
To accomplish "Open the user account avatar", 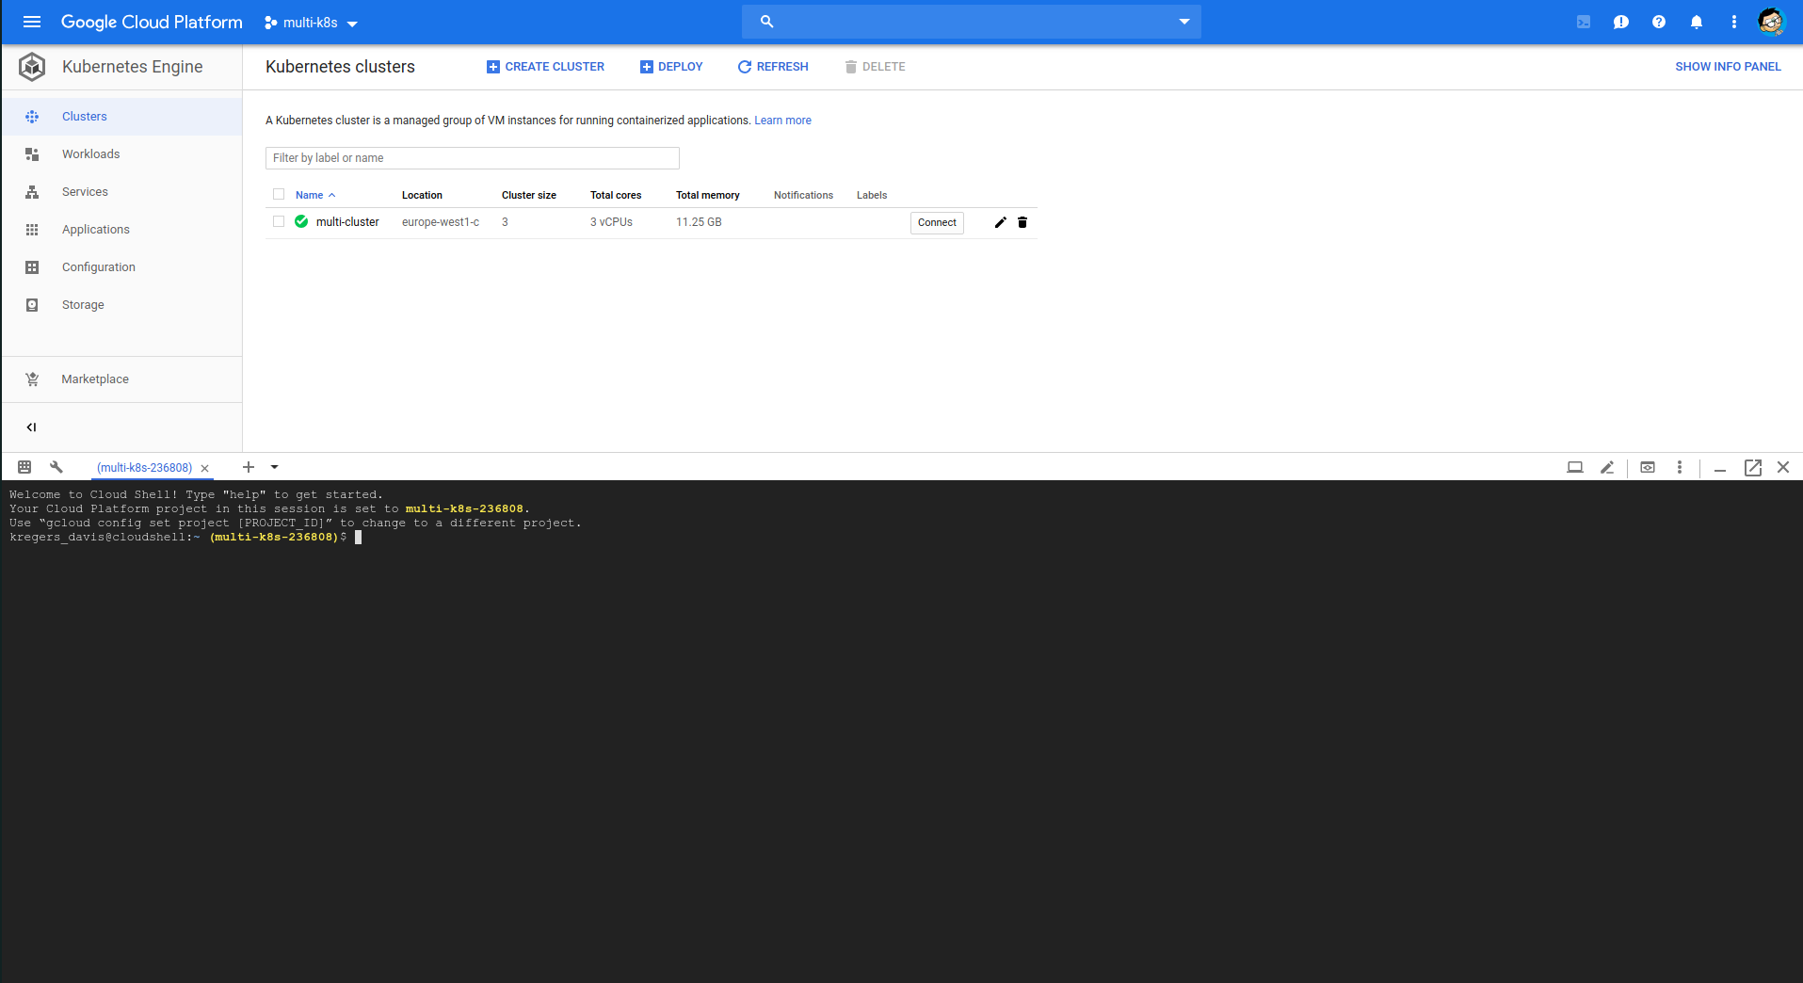I will pos(1771,22).
